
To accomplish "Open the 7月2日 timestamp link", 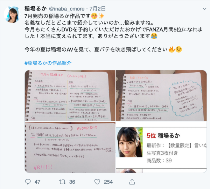I will [x=98, y=9].
